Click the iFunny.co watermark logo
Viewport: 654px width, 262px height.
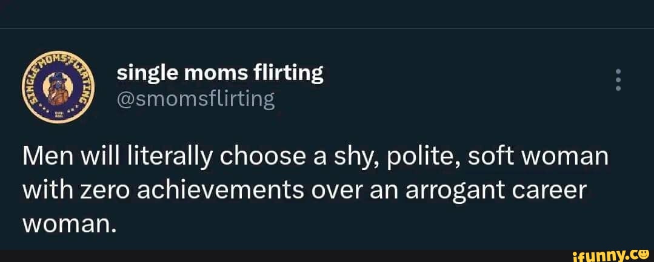point(605,252)
